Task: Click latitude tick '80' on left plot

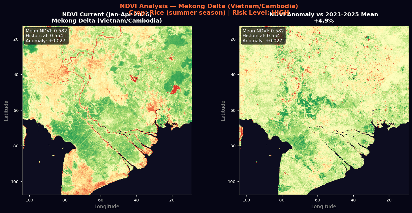Action: click(16, 146)
